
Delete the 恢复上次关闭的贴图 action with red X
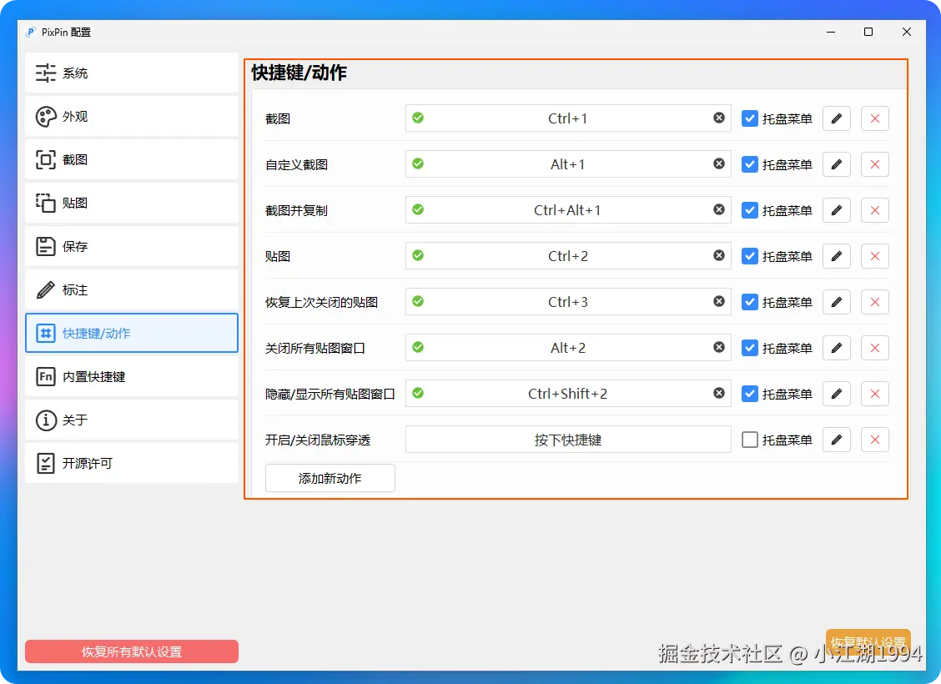[875, 302]
